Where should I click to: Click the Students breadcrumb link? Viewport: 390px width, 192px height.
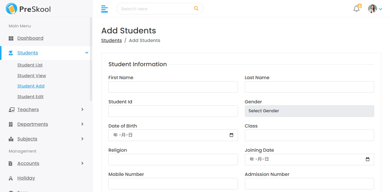111,41
